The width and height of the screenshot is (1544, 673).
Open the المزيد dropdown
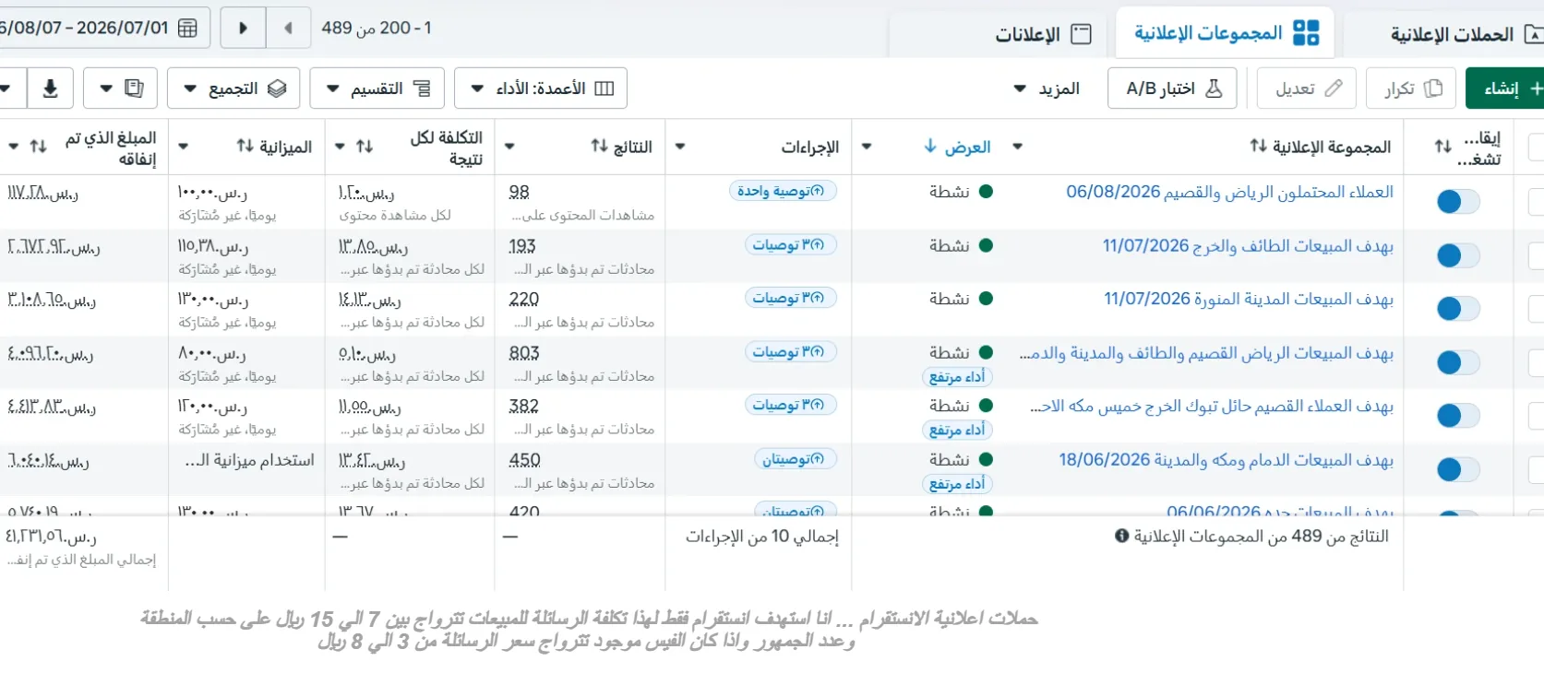[1047, 89]
